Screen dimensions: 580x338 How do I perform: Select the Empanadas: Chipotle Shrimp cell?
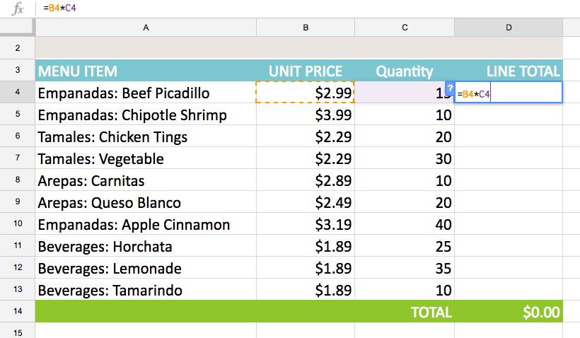(146, 115)
